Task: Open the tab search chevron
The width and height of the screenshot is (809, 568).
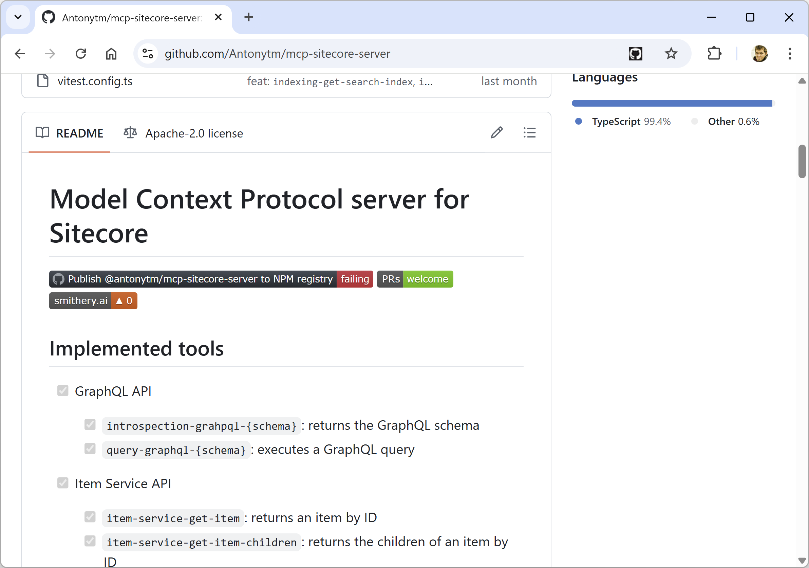Action: tap(18, 17)
